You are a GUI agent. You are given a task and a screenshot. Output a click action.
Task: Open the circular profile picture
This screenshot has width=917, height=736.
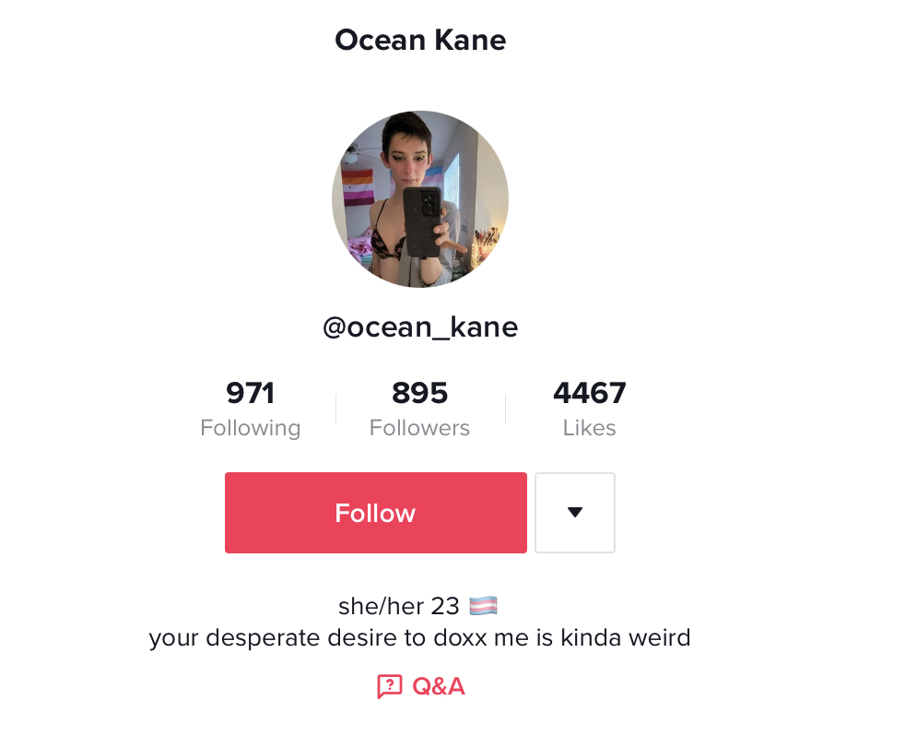coord(420,199)
